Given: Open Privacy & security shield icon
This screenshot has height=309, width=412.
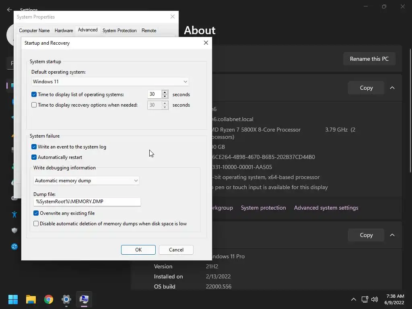Looking at the screenshot, I should (14, 231).
